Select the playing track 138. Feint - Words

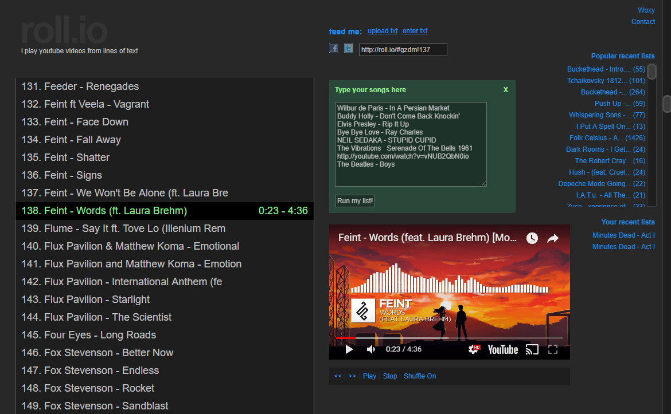165,211
